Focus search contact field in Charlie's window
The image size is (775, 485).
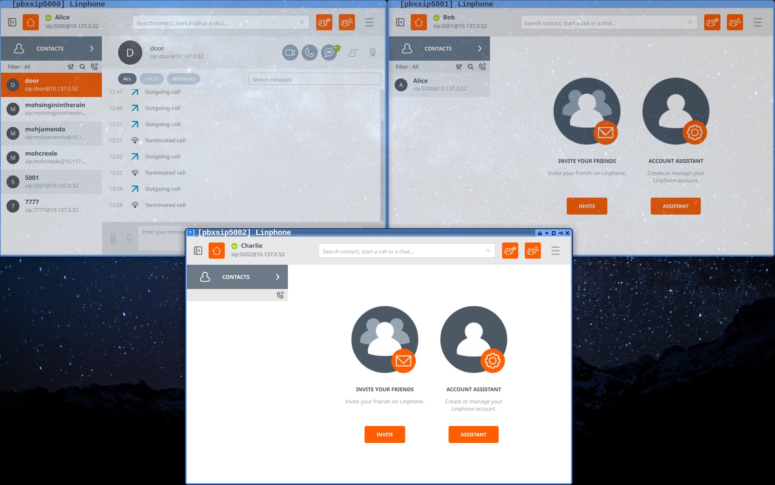pyautogui.click(x=407, y=251)
